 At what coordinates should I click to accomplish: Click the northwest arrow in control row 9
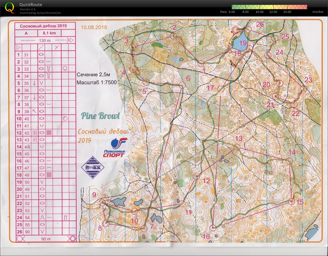tap(34, 111)
